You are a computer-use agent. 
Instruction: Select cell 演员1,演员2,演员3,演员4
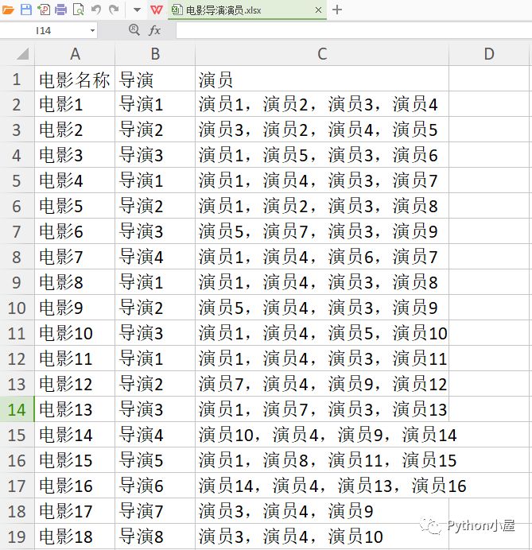point(322,104)
